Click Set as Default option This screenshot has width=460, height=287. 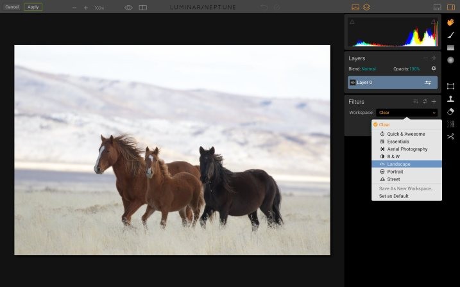[407, 196]
